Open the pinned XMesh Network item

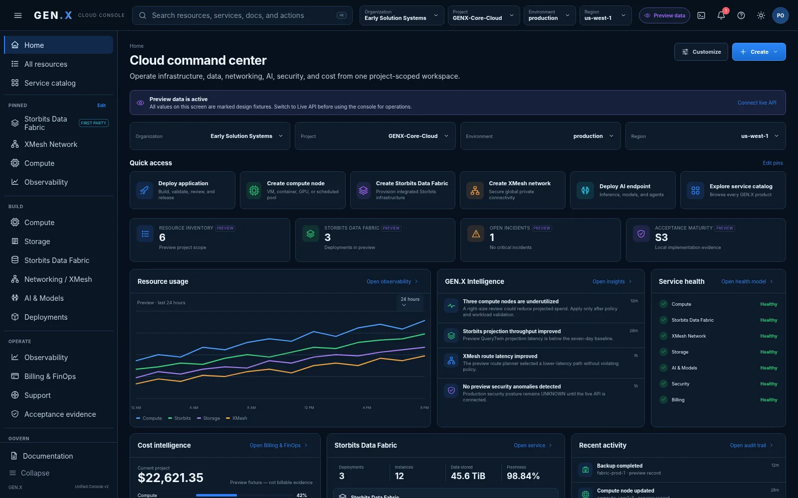coord(58,144)
